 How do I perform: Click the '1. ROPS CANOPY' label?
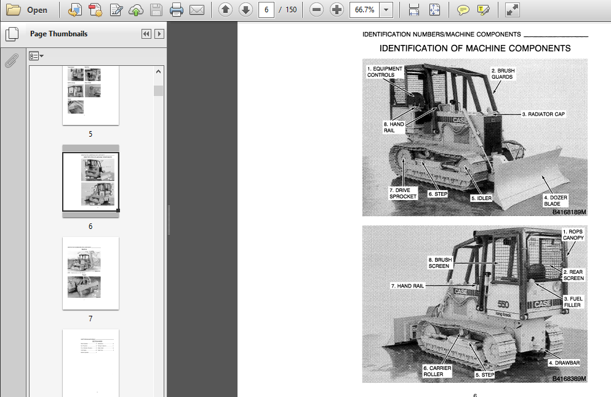pyautogui.click(x=573, y=235)
